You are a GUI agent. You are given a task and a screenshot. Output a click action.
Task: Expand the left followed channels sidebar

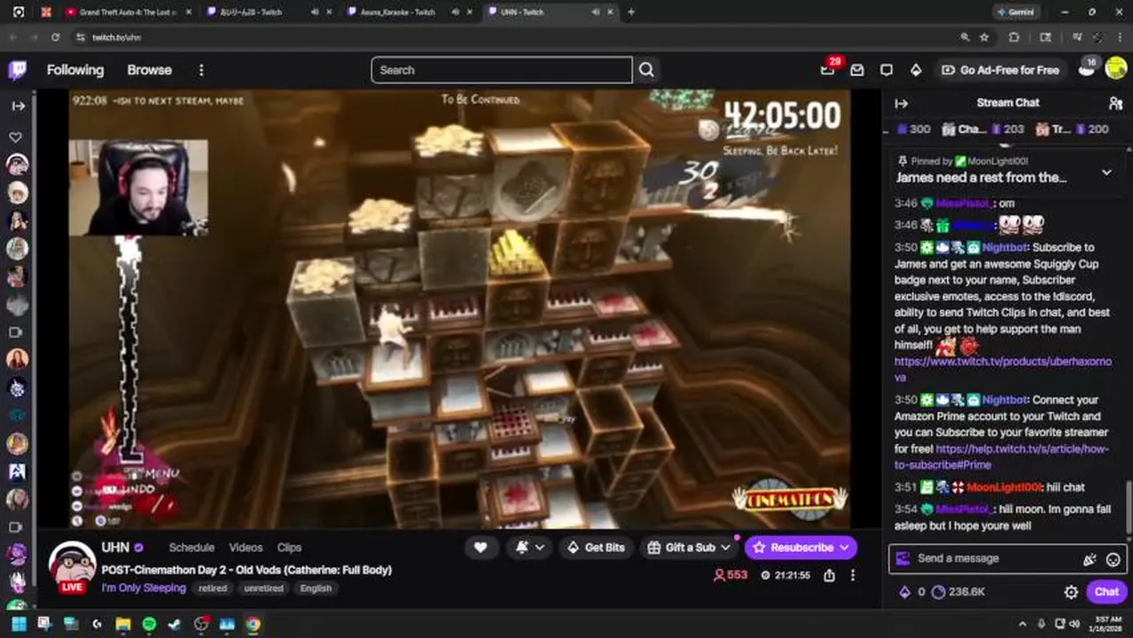(18, 105)
